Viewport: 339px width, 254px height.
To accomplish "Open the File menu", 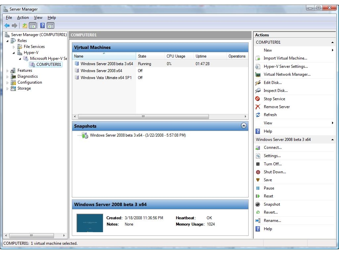I will pyautogui.click(x=9, y=18).
